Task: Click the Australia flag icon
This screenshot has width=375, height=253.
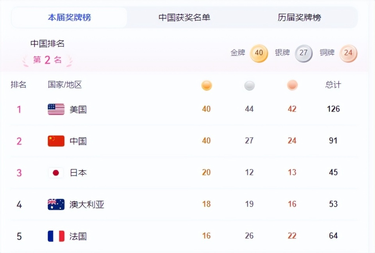Action: [55, 204]
